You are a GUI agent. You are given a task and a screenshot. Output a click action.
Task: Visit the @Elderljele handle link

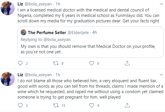click(78, 33)
